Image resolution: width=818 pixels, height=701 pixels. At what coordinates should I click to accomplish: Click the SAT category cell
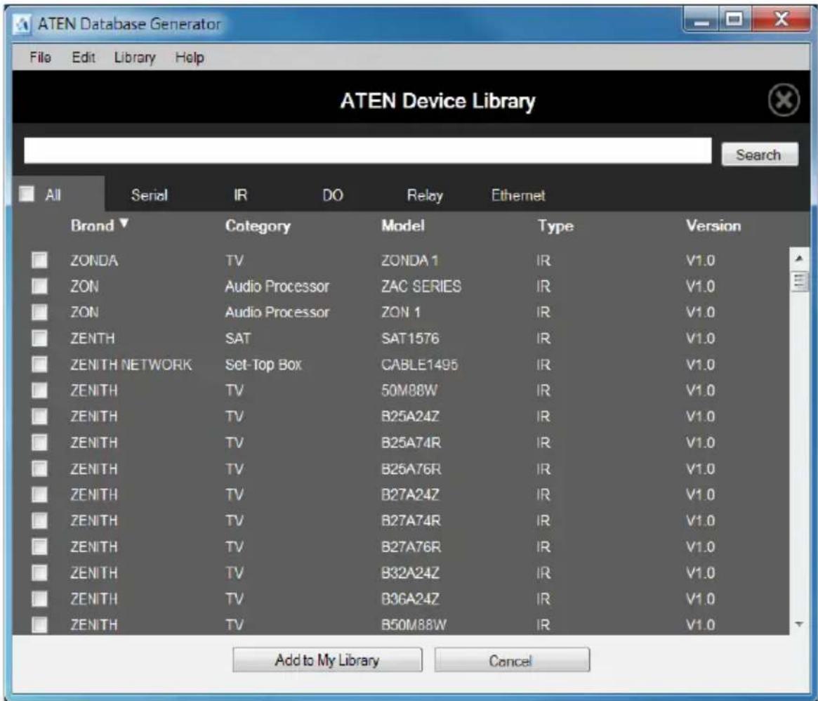(238, 339)
